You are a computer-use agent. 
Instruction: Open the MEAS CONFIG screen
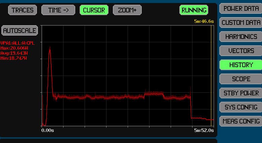tap(241, 121)
